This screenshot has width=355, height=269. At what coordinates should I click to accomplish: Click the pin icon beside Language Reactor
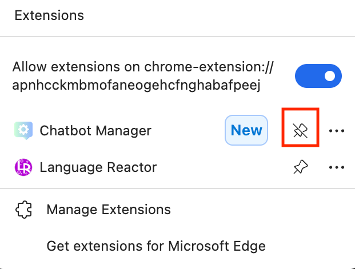coord(301,167)
